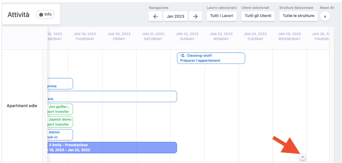Viewport: 342px width, 163px height.
Task: Click the X icon to Reset All filters
Action: pos(325,16)
